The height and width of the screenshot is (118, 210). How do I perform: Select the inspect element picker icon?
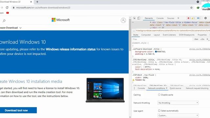134,18
